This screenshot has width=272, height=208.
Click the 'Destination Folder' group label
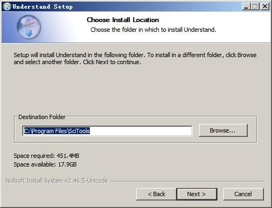(42, 117)
